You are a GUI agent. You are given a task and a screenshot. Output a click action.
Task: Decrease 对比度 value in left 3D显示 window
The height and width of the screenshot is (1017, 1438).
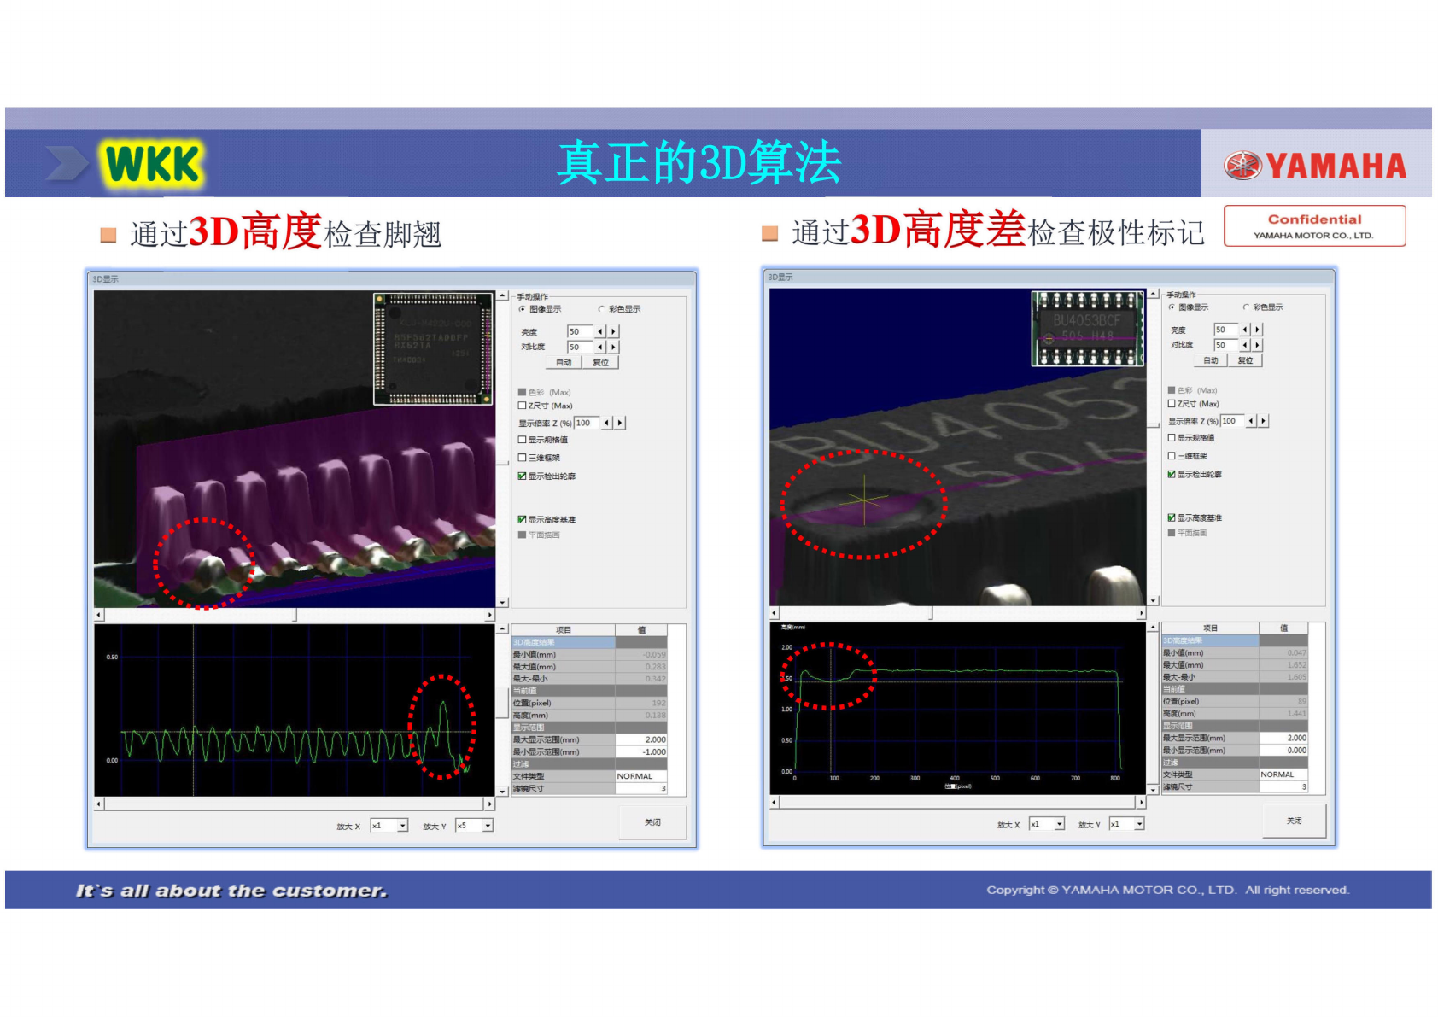click(x=600, y=347)
